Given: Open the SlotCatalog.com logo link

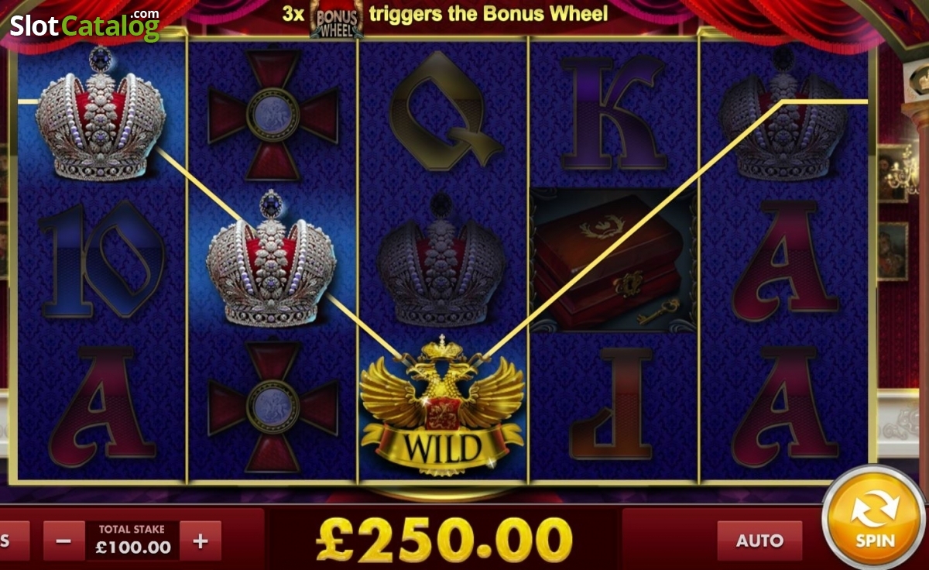Looking at the screenshot, I should 84,24.
